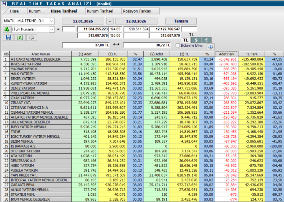This screenshot has height=202, width=284.
Task: Open the Hisse tab
Action: (14, 11)
